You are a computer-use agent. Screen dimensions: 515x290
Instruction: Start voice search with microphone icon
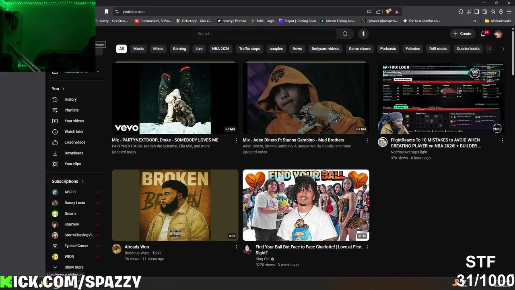point(363,34)
